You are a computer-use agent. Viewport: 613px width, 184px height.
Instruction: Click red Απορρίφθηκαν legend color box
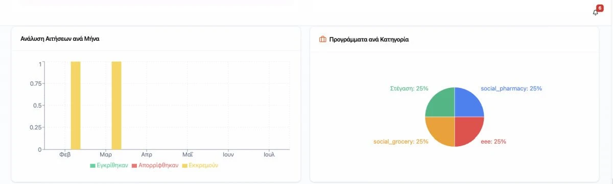click(x=134, y=166)
